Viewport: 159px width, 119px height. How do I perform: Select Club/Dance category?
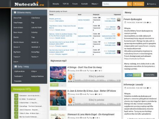[x=36, y=18]
